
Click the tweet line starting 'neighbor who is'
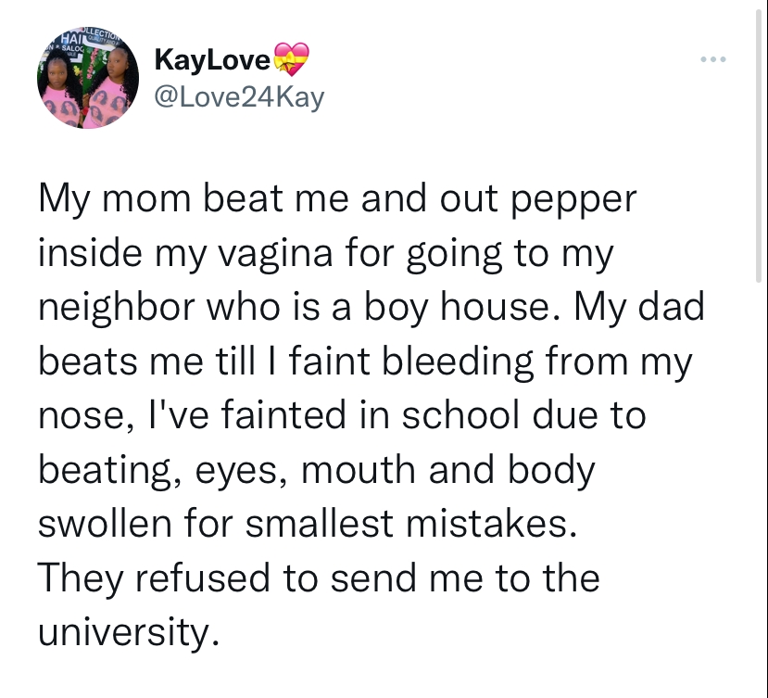tap(371, 308)
